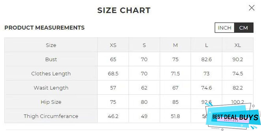Click the XS clothes length value 68.5

(113, 73)
